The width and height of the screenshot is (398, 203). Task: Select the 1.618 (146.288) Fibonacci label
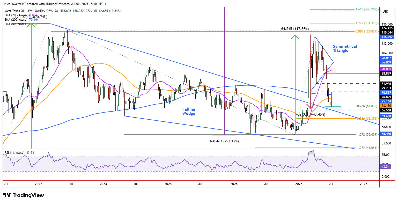(367, 9)
